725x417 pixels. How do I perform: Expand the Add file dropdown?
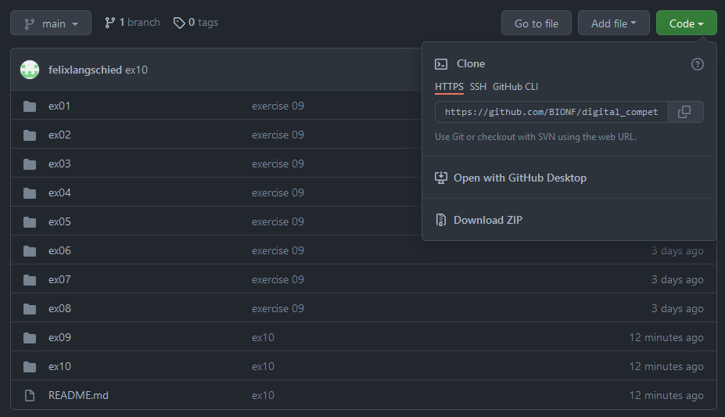(613, 23)
